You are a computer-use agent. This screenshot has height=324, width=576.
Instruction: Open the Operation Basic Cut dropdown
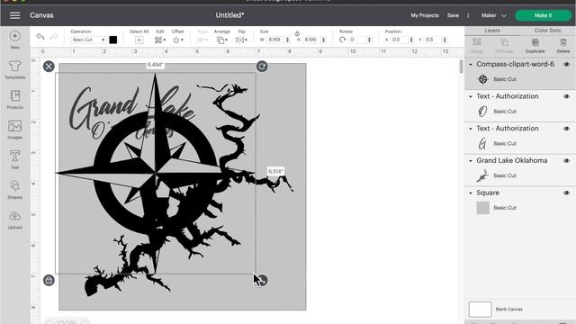click(88, 40)
